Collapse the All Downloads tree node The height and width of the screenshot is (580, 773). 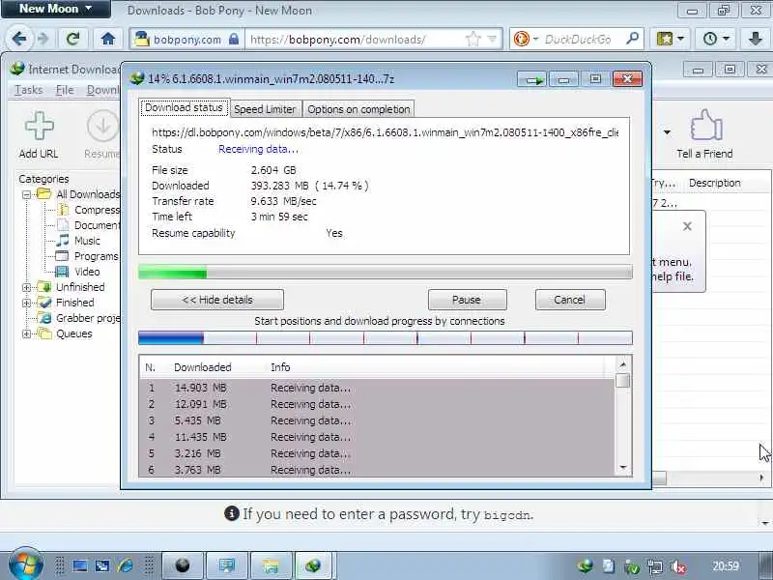point(27,194)
